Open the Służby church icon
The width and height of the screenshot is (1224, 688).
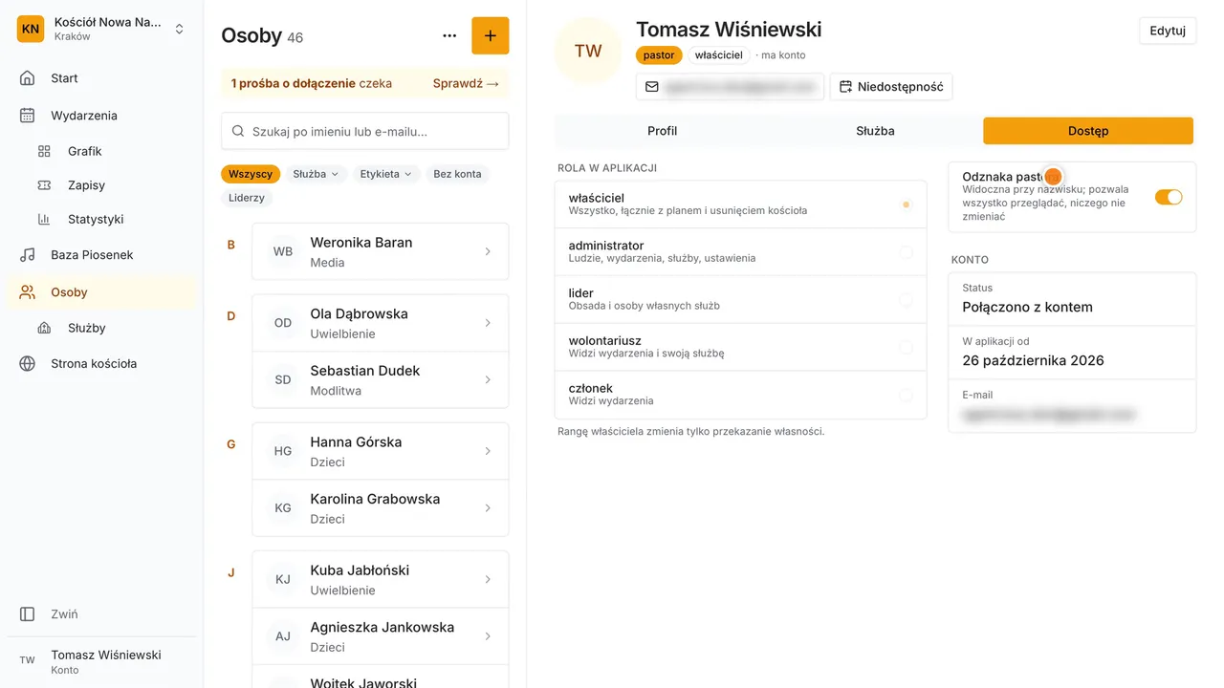(x=44, y=328)
